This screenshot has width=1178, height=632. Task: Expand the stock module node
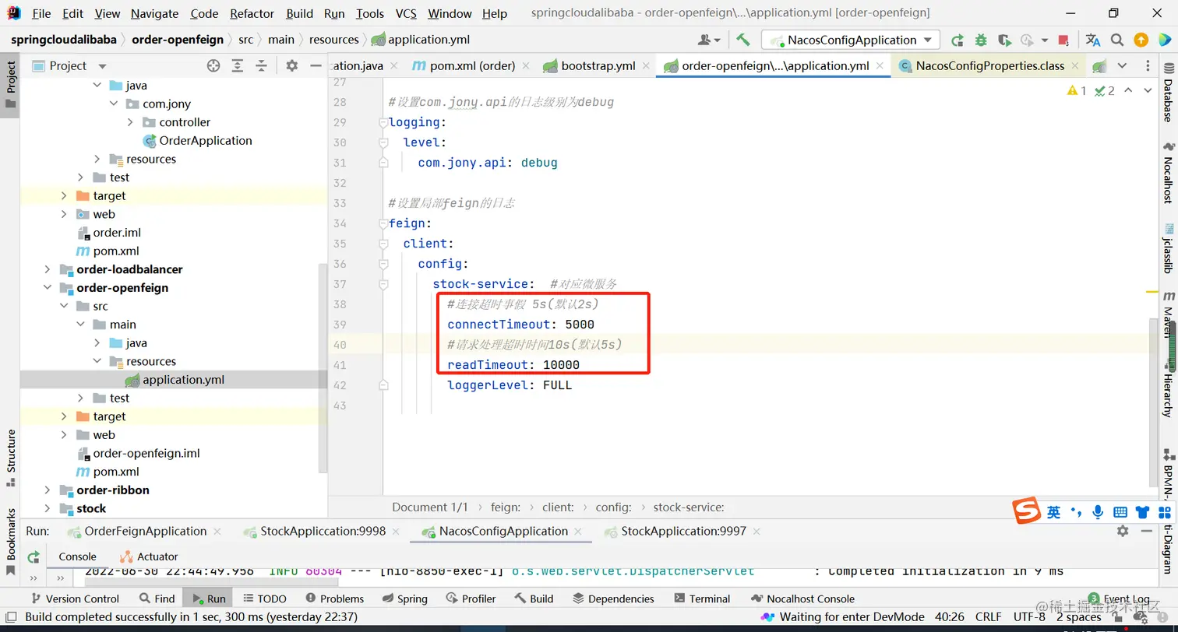48,508
